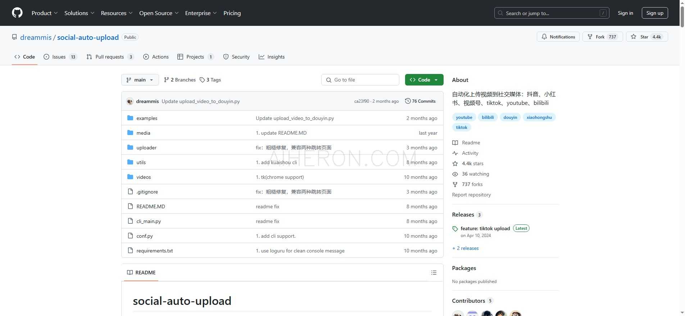685x316 pixels.
Task: Click the bilibili topic tag
Action: (488, 117)
